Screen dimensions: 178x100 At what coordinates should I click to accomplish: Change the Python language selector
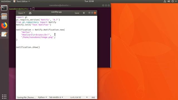pyautogui.click(x=42, y=97)
